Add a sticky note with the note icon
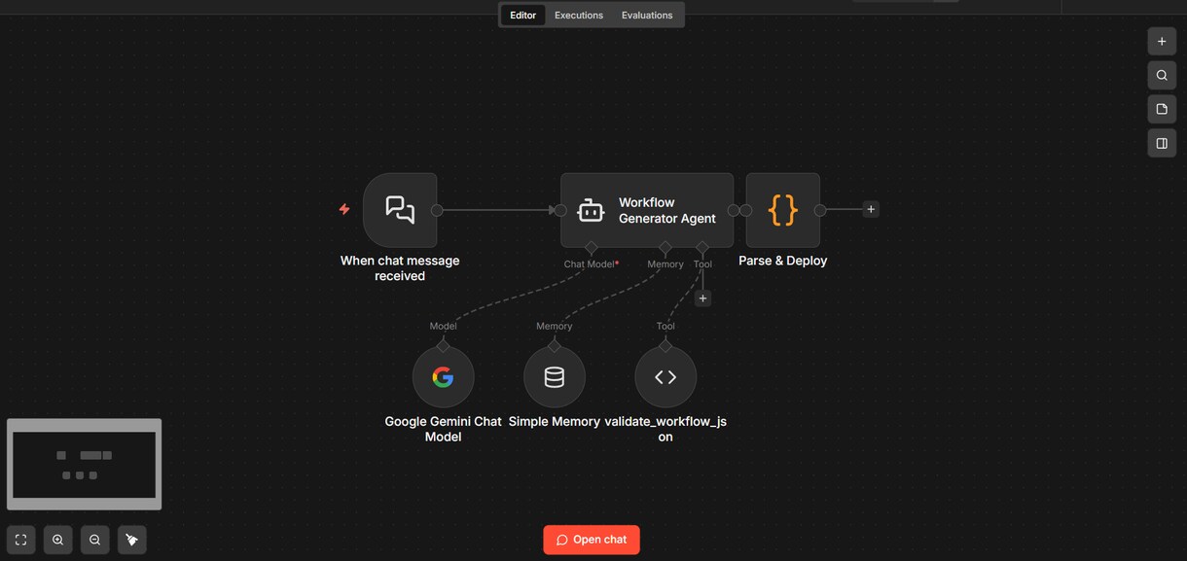Viewport: 1187px width, 561px height. tap(1162, 109)
